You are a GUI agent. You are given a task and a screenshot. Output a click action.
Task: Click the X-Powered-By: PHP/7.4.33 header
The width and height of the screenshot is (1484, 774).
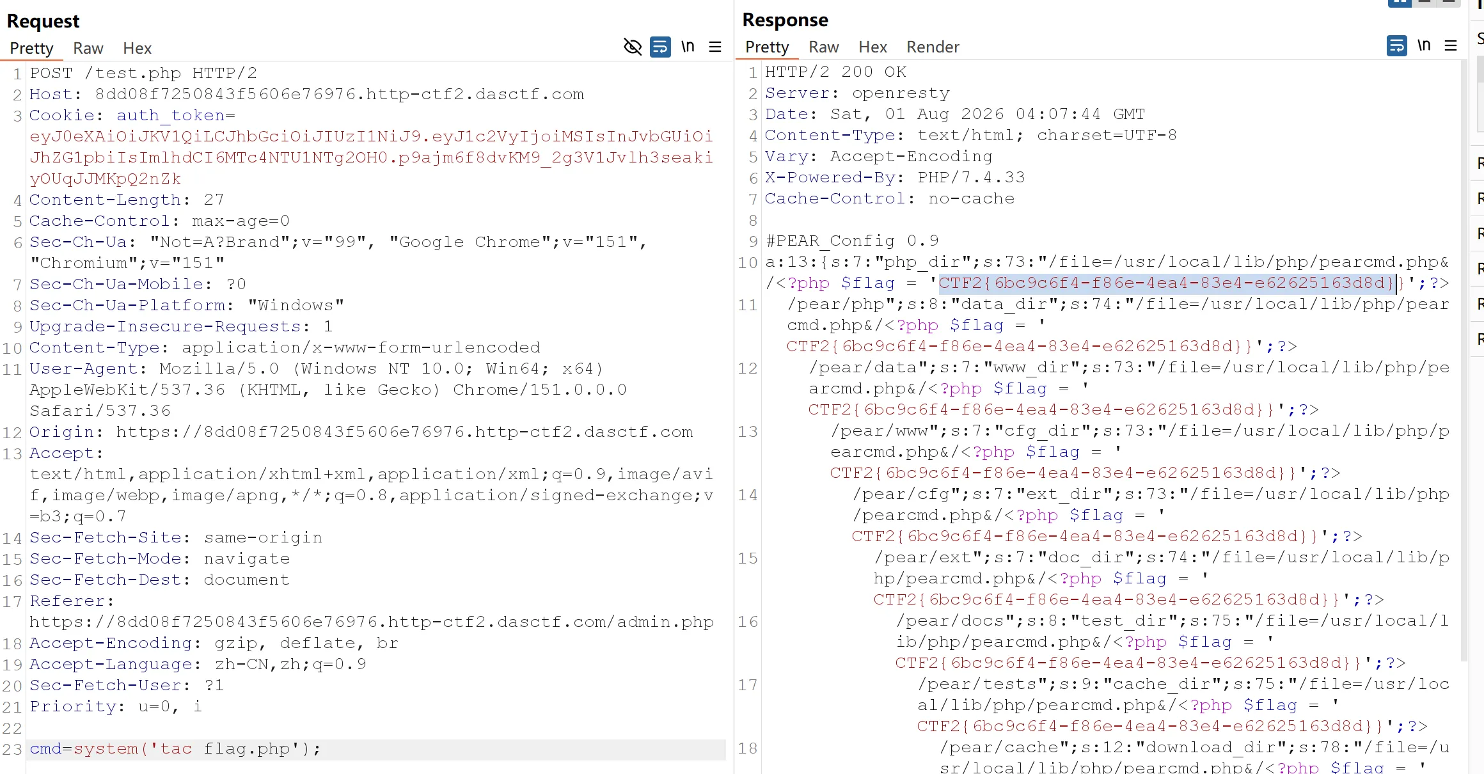pos(895,178)
